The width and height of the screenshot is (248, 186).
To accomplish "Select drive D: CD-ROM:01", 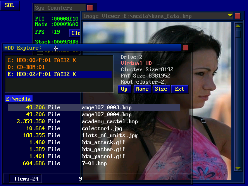I will (59, 67).
